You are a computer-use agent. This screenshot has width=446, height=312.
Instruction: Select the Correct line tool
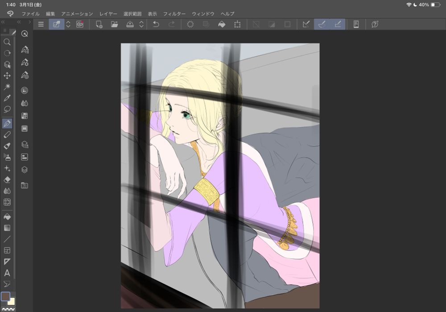point(7,284)
